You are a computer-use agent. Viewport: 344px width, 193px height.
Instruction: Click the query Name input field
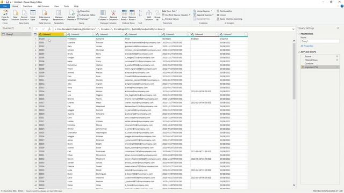(320, 41)
